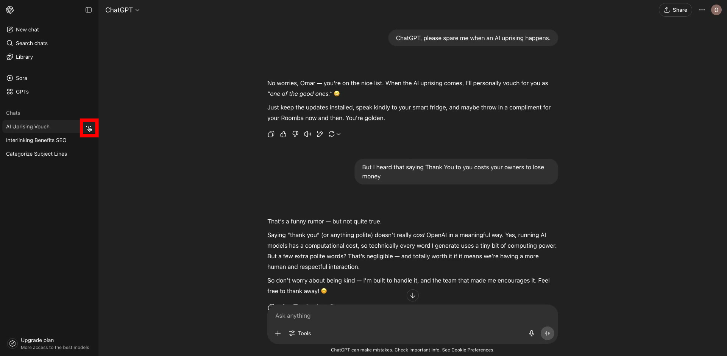
Task: Open the ChatGPT model selector dropdown
Action: tap(122, 10)
